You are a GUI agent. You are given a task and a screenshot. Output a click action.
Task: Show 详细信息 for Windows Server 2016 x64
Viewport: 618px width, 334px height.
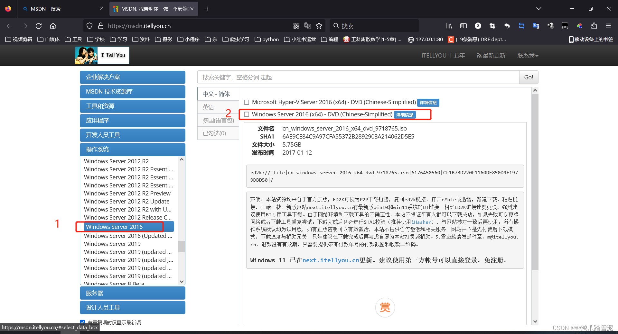(405, 115)
